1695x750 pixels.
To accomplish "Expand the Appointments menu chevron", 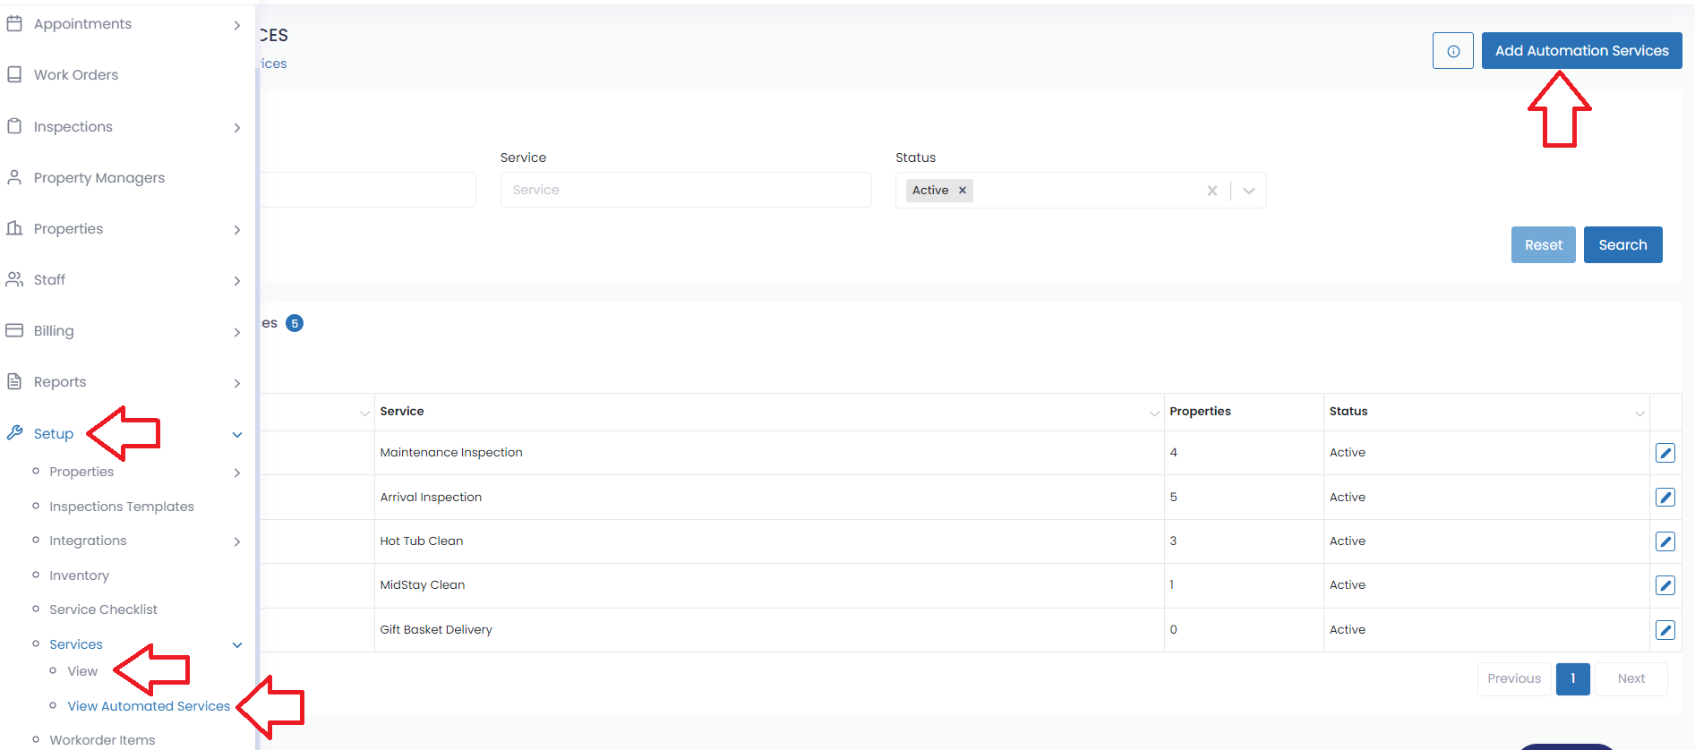I will click(x=237, y=25).
